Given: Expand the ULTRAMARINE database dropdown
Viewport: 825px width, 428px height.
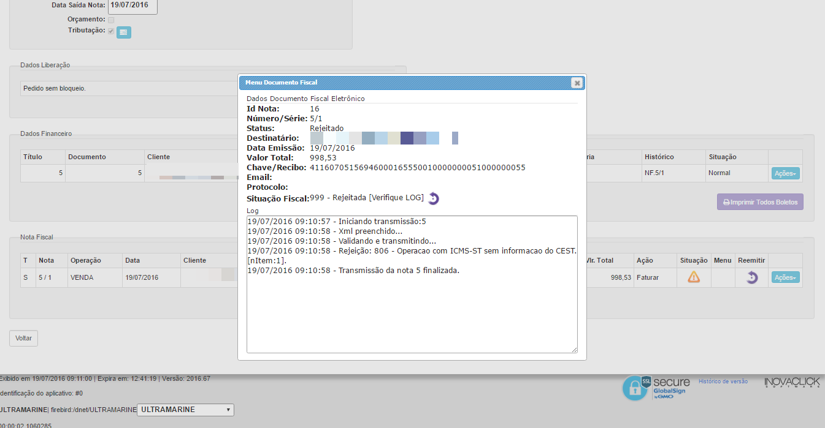Looking at the screenshot, I should (185, 410).
